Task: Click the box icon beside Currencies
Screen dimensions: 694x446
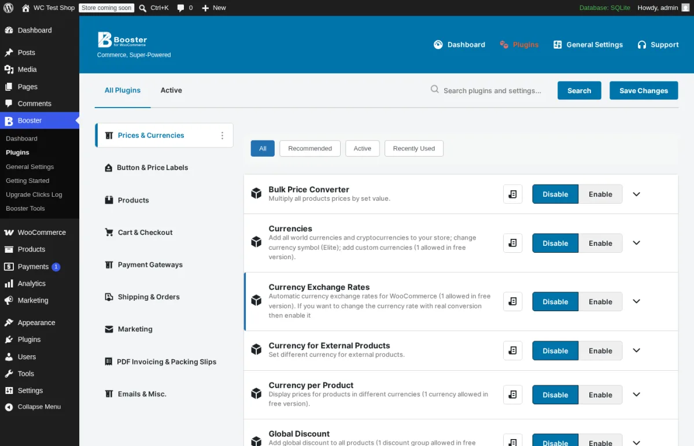Action: [x=256, y=242]
